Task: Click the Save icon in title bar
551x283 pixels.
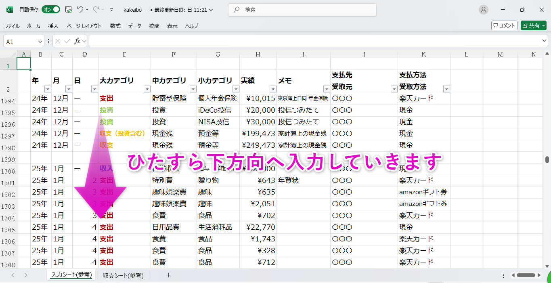Action: click(69, 10)
